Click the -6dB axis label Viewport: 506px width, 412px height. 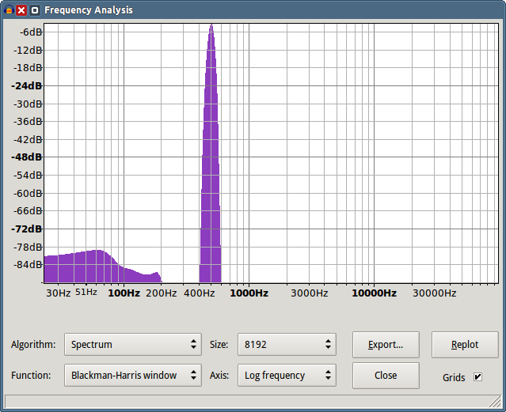pos(31,32)
